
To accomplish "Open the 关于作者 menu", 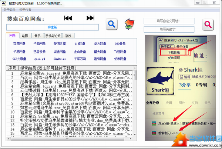I will tap(25, 10).
